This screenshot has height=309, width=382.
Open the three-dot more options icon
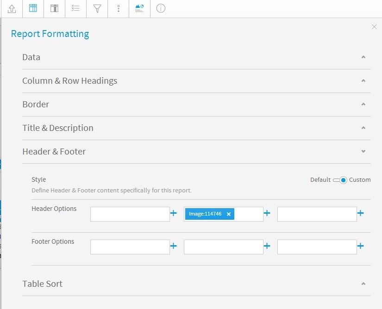click(118, 8)
